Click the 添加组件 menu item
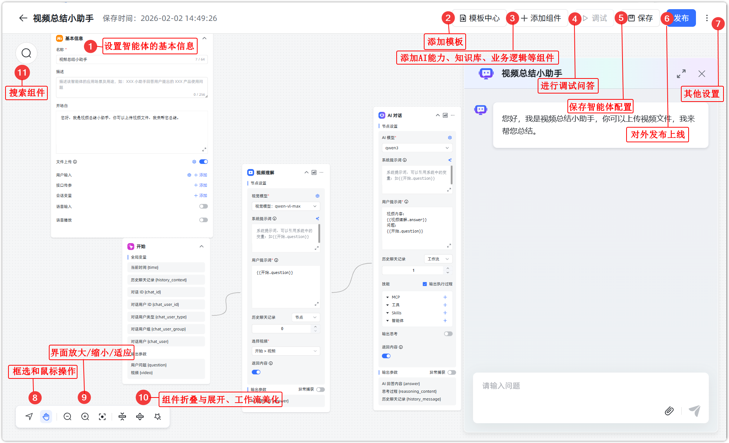The image size is (729, 443). click(x=541, y=18)
